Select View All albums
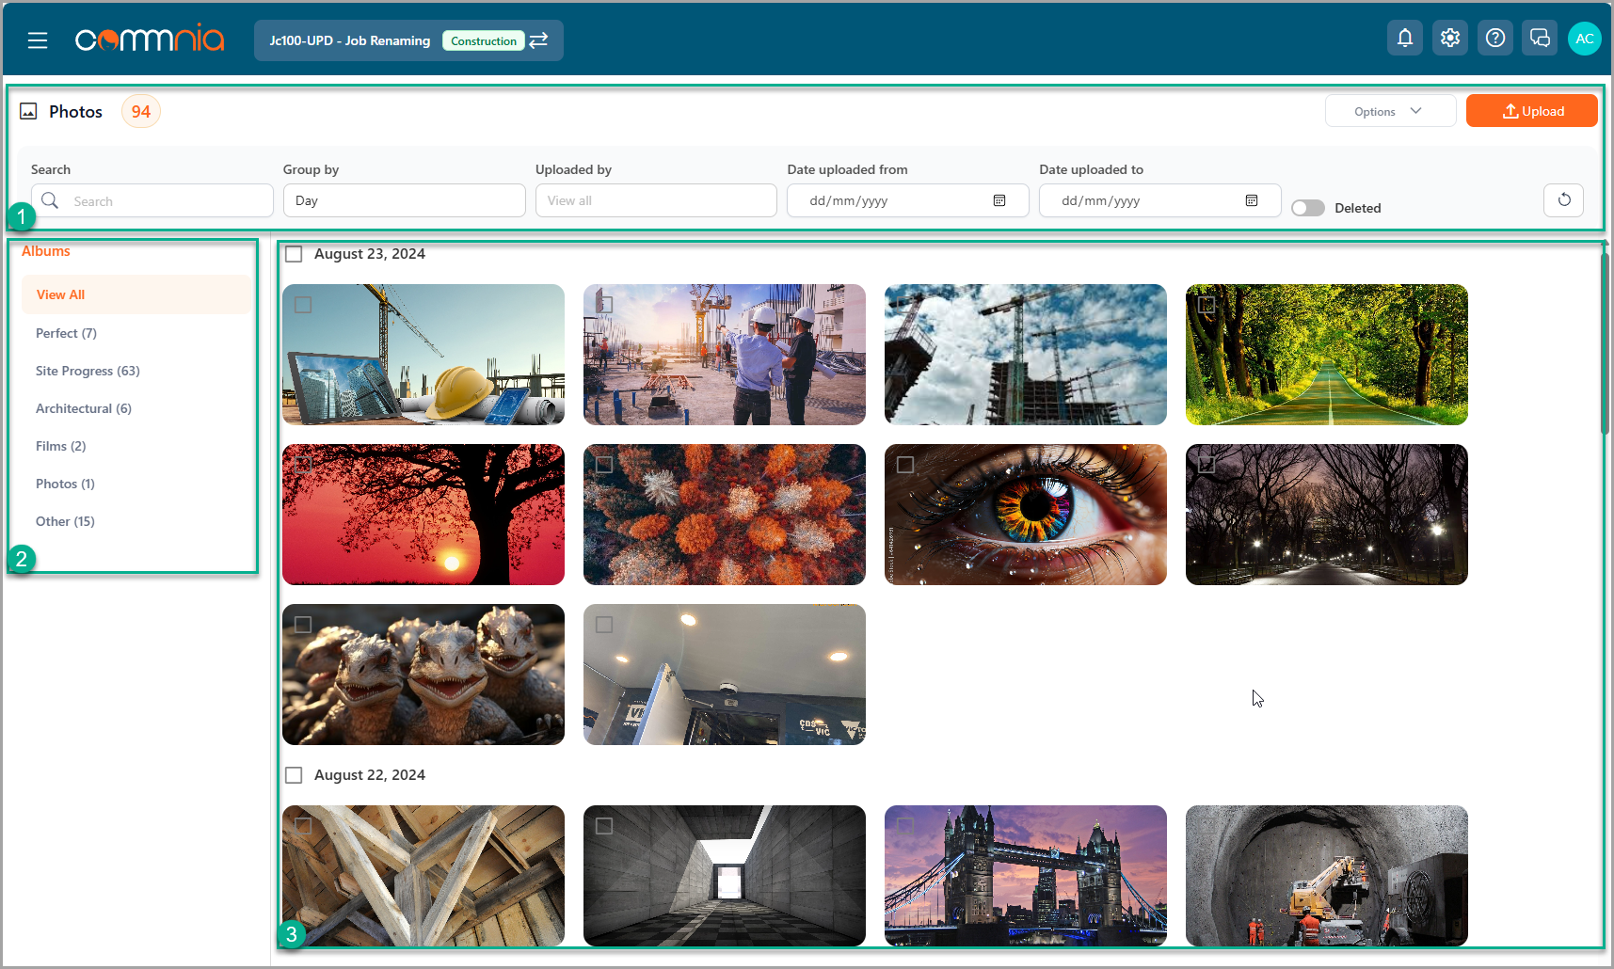 (x=136, y=294)
